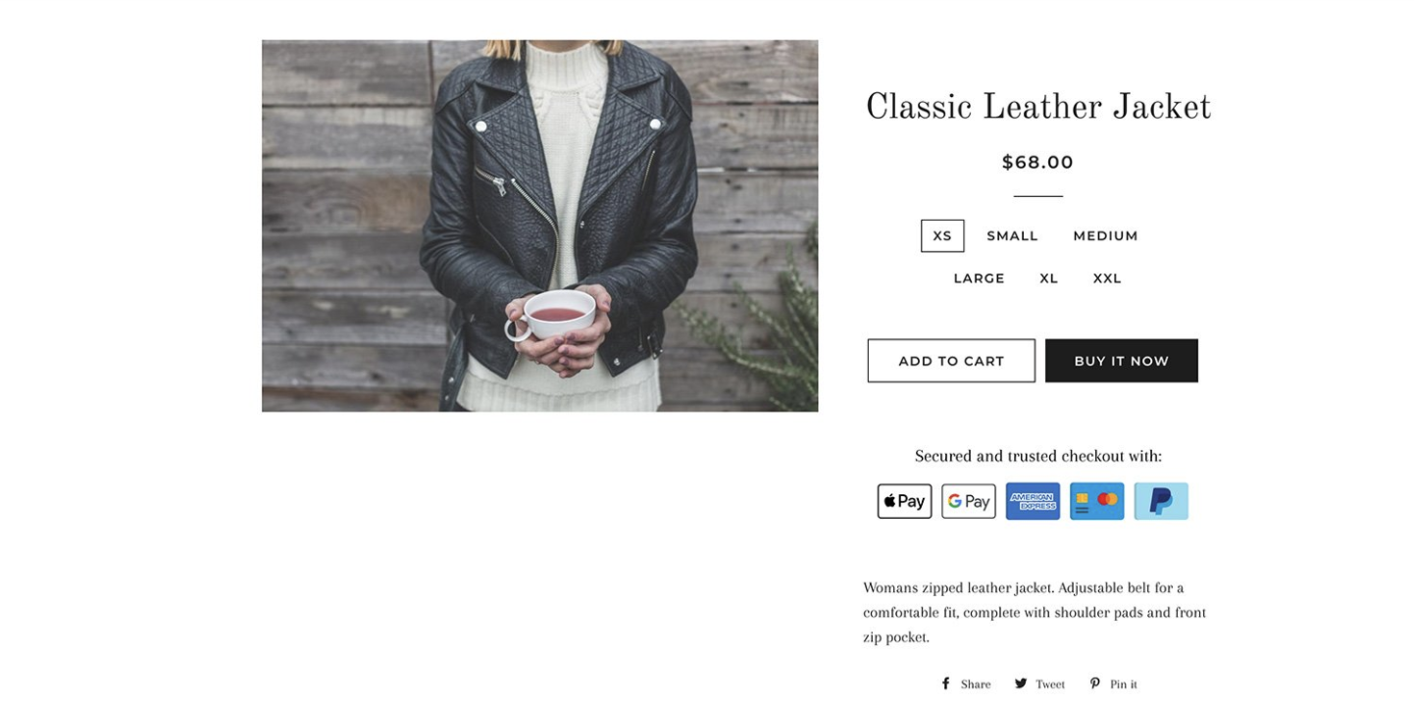Click the Classic Leather Jacket title
The image size is (1414, 706).
click(1037, 108)
